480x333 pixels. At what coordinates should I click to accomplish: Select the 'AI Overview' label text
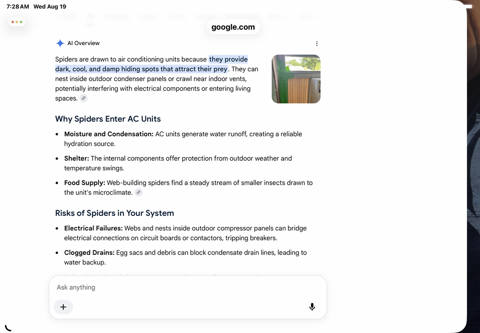[x=83, y=43]
